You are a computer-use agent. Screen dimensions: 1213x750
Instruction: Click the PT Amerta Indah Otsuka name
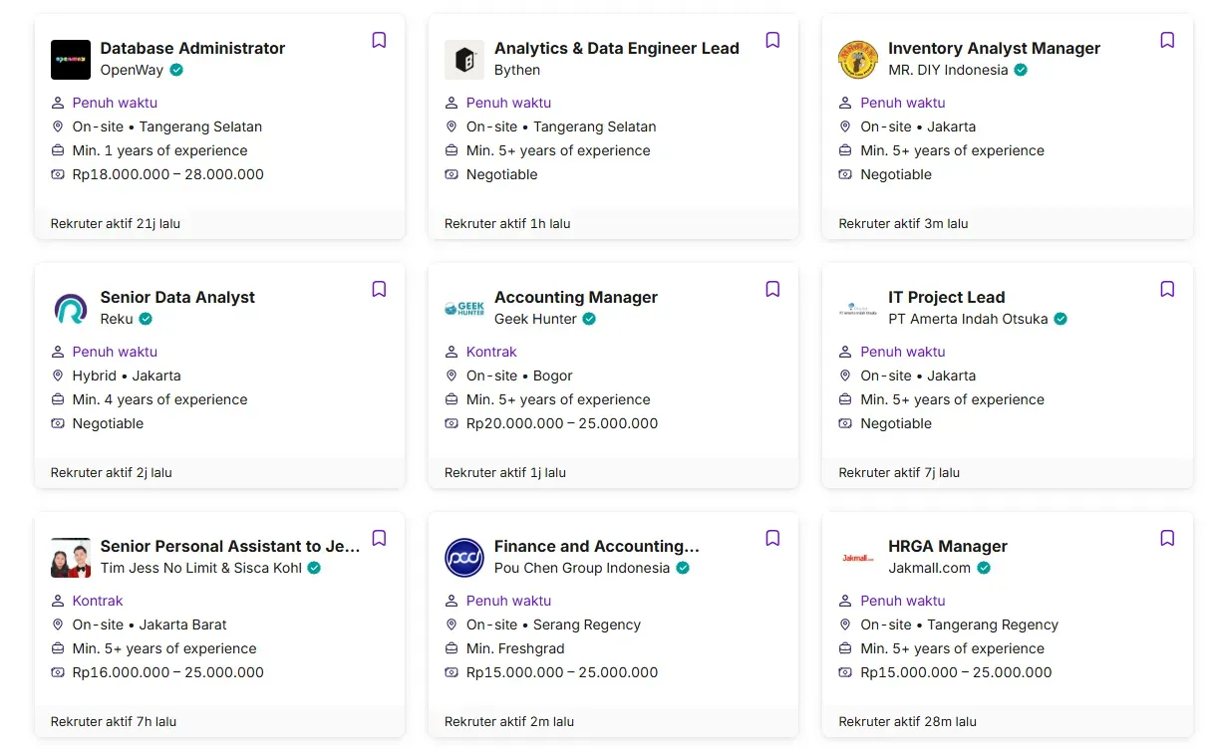967,319
